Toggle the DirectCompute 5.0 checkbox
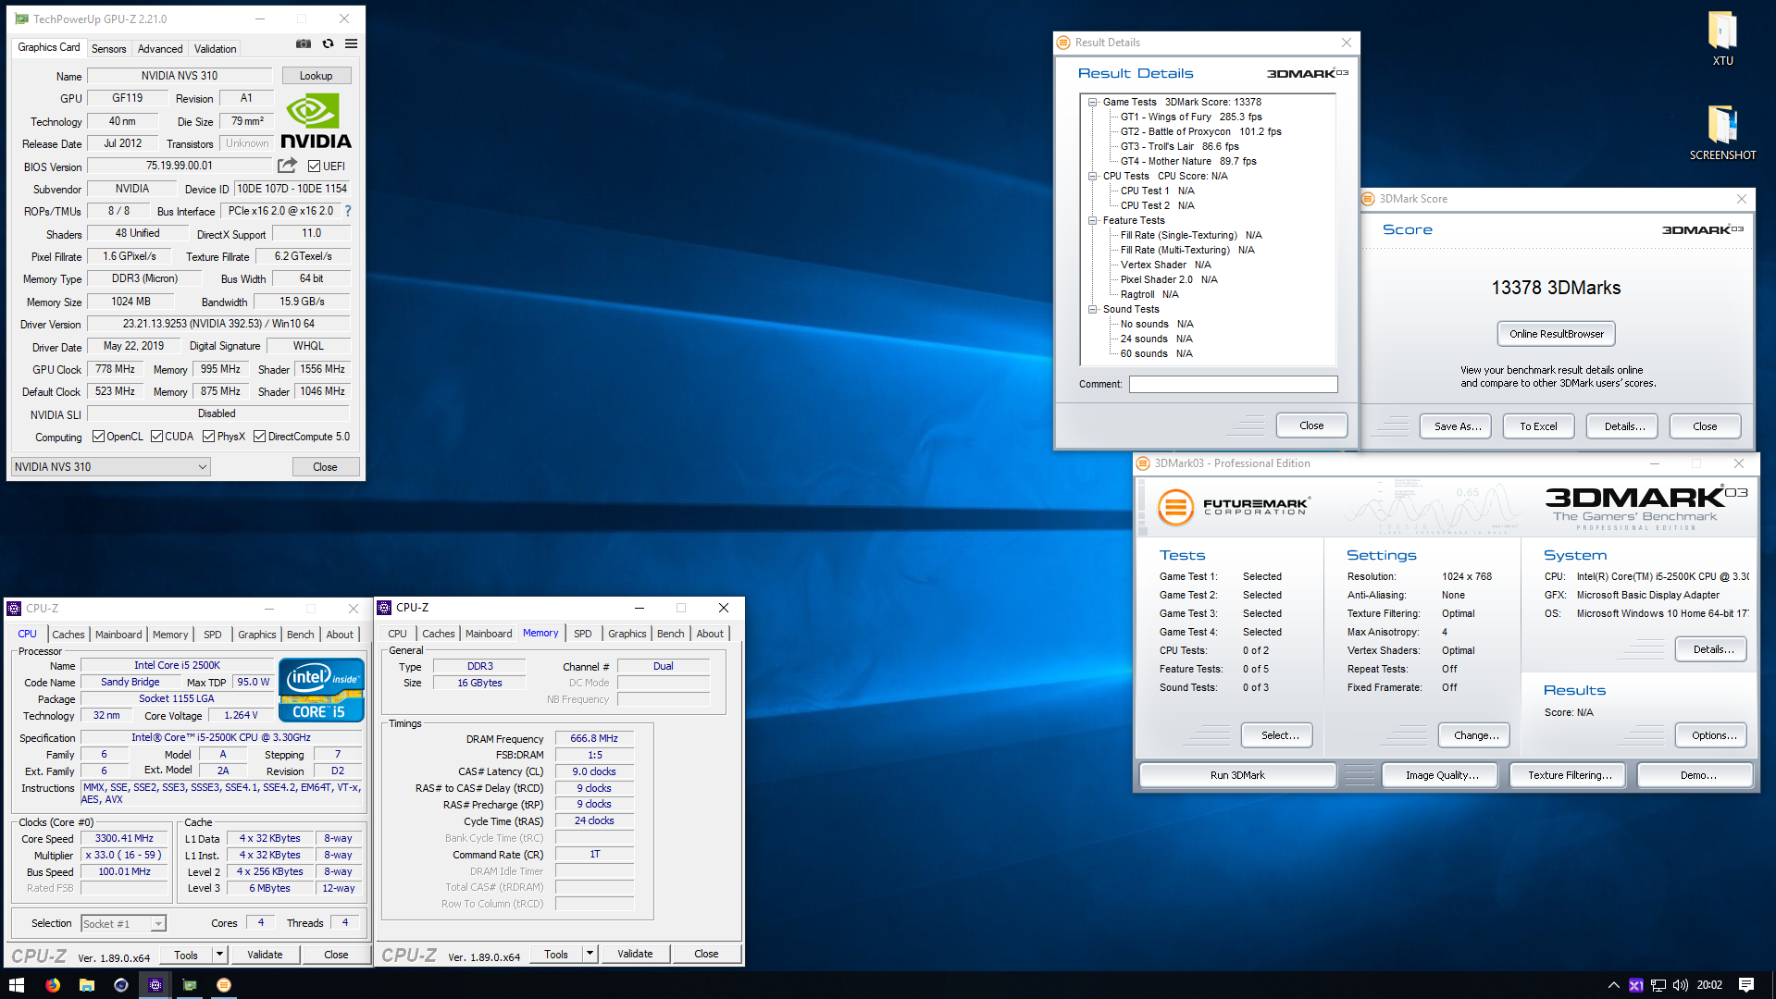This screenshot has height=999, width=1776. click(x=259, y=437)
